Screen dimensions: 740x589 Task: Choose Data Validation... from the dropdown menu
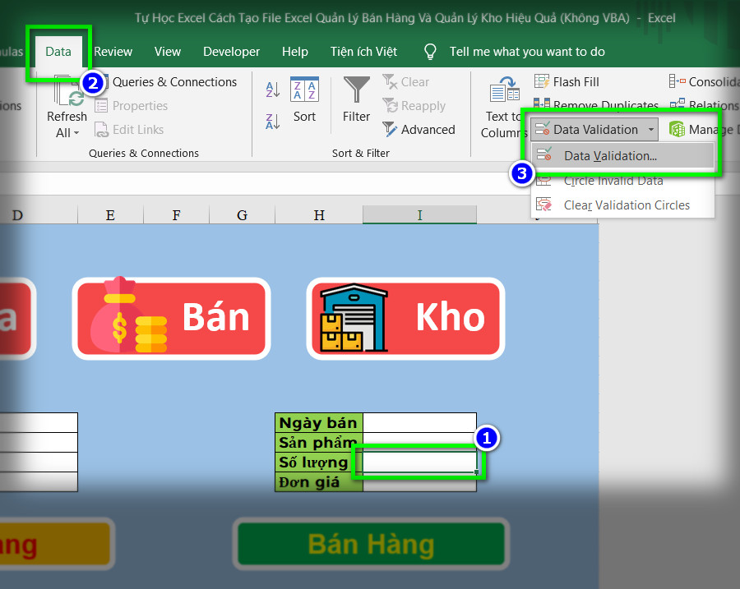coord(622,155)
